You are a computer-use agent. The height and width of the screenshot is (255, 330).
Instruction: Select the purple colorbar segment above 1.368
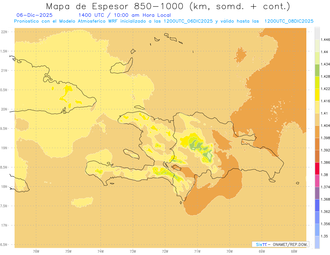[317, 193]
